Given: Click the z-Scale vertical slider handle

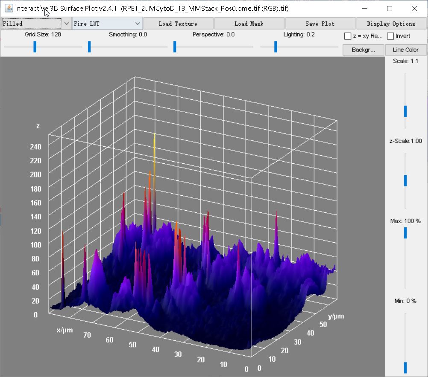Looking at the screenshot, I should (405, 181).
